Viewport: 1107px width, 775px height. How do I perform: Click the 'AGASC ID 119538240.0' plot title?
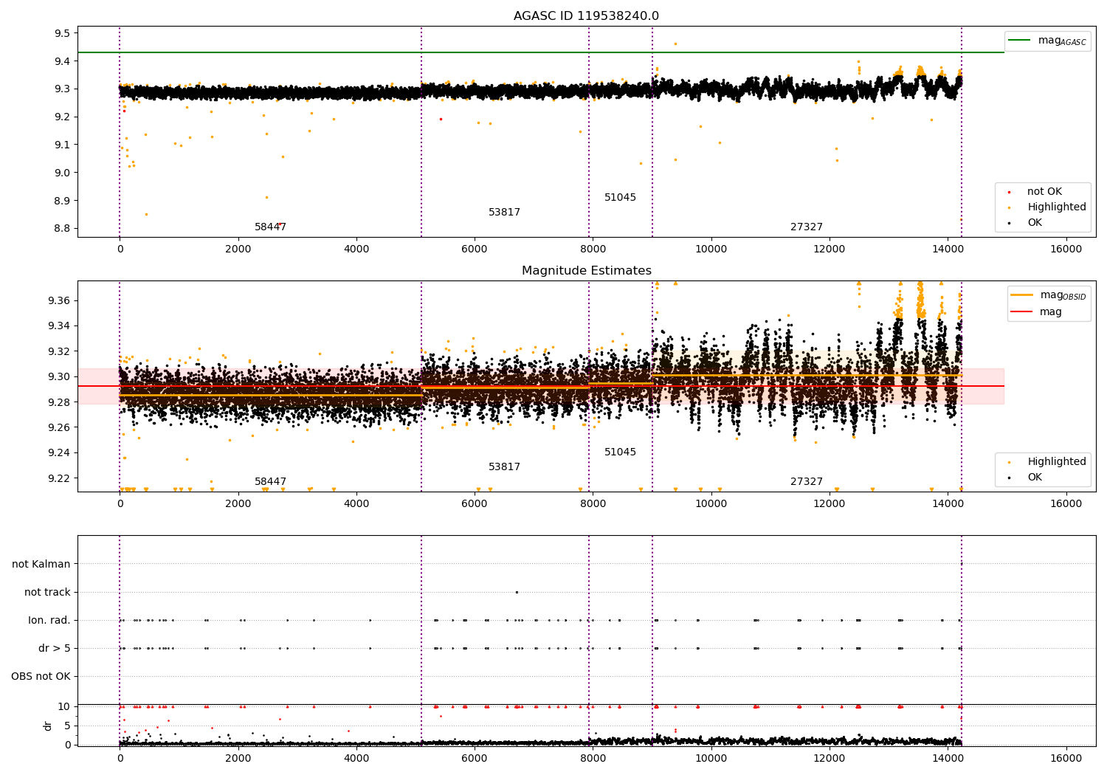pyautogui.click(x=586, y=16)
